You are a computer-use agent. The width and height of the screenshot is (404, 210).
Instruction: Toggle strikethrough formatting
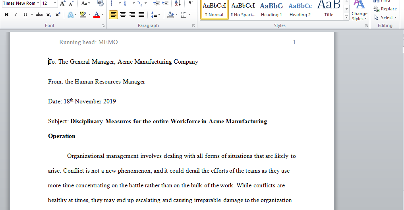tap(39, 15)
